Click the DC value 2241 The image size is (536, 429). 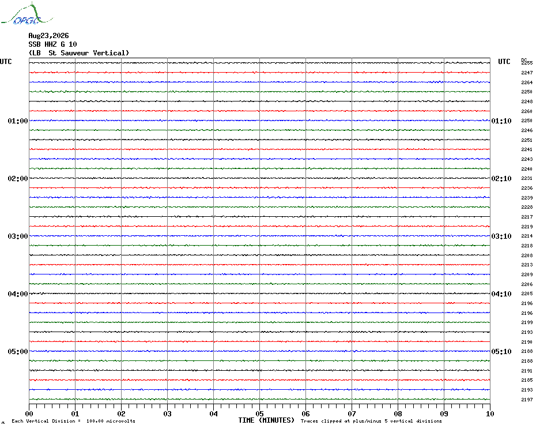click(x=527, y=149)
